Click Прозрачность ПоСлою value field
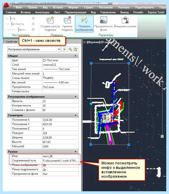Image resolution: width=169 pixels, height=194 pixels. coord(60,87)
